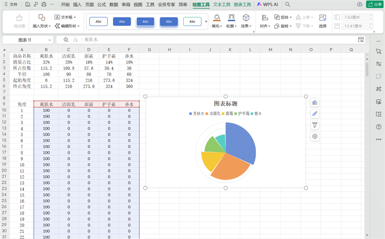Click the green 分享 share button
This screenshot has width=385, height=239.
(374, 4)
